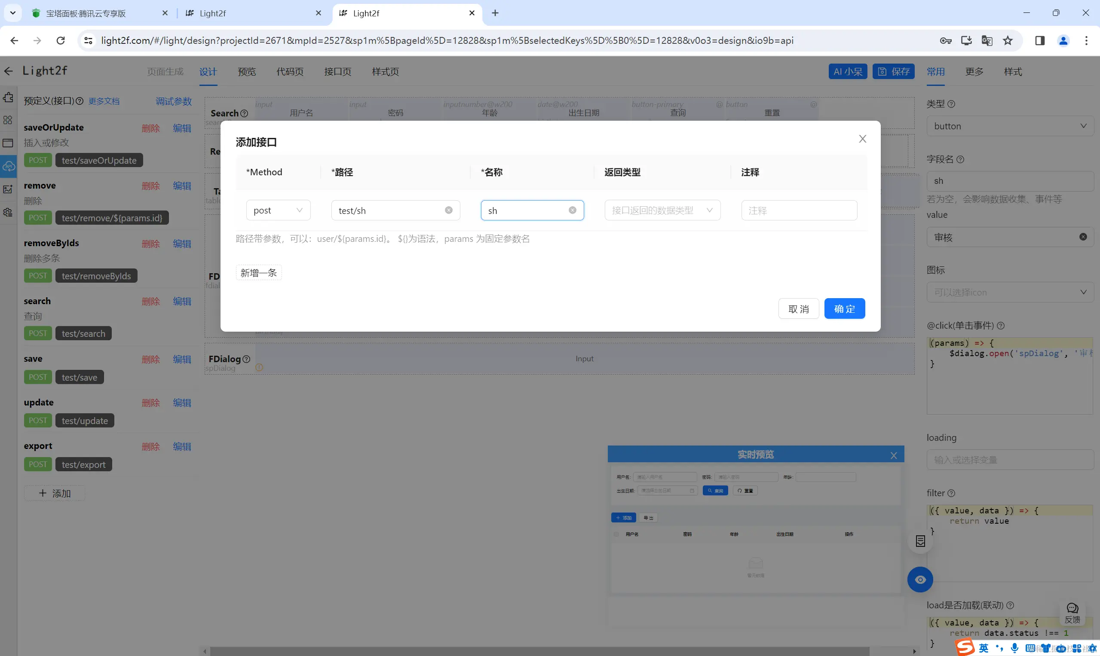The image size is (1100, 656).
Task: Open a new browser tab
Action: click(495, 13)
